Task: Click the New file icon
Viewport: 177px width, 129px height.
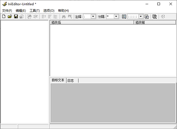Action: (x=4, y=17)
